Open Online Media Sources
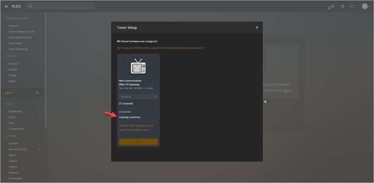 (x=21, y=31)
